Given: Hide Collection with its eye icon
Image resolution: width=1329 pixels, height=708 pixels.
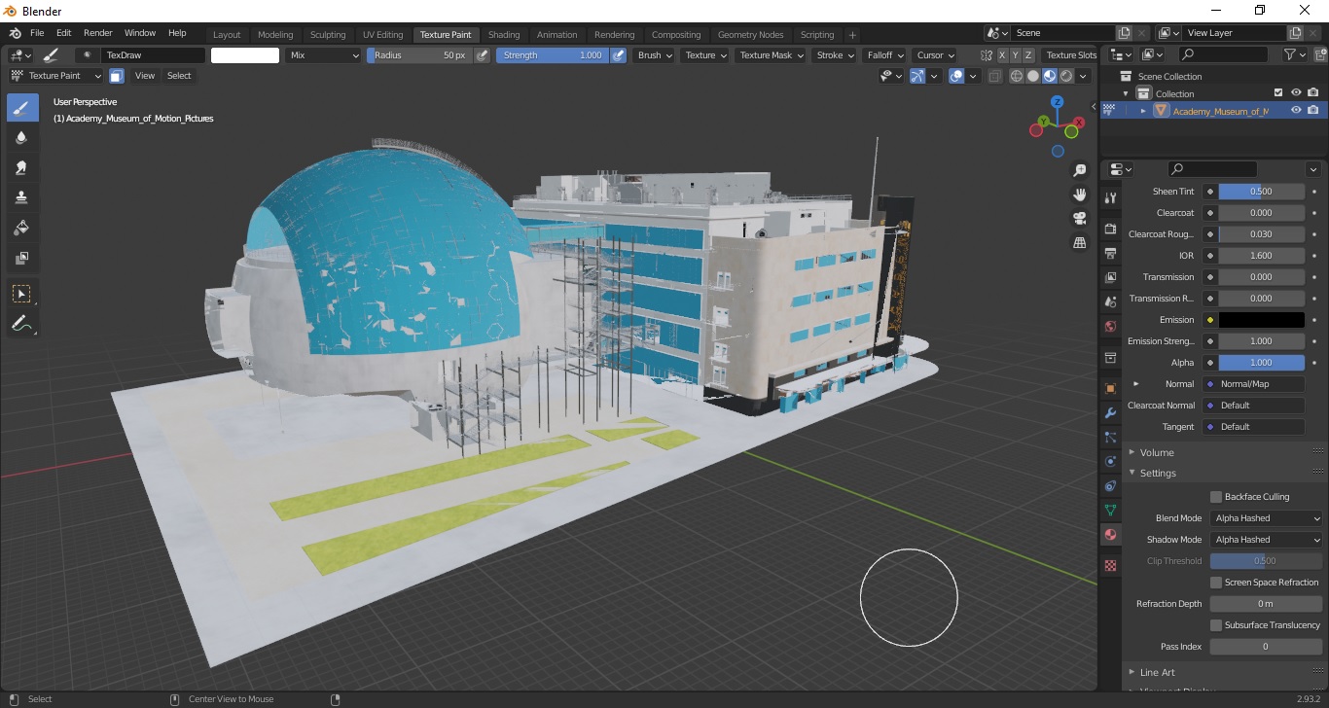Looking at the screenshot, I should point(1296,93).
